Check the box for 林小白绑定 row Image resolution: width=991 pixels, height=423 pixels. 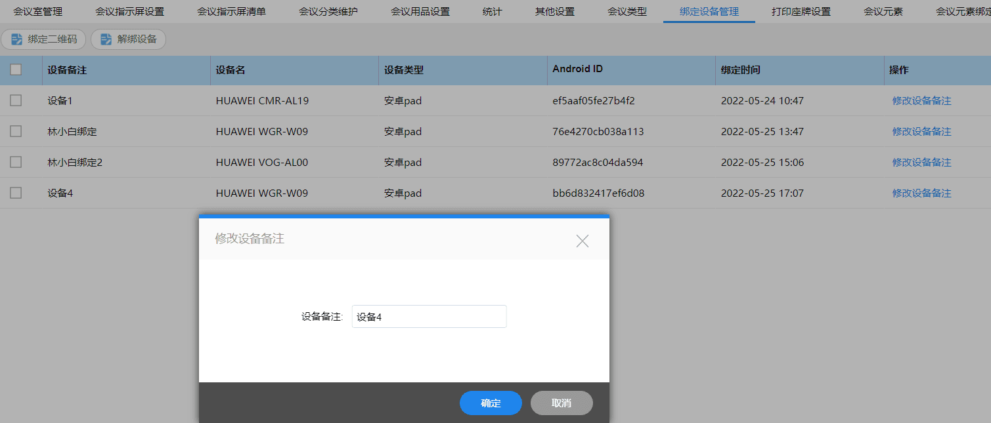pyautogui.click(x=16, y=131)
